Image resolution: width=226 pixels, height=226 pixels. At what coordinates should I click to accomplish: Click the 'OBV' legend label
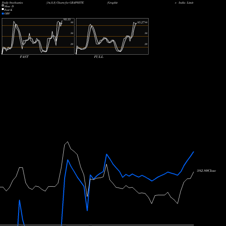tap(7, 14)
